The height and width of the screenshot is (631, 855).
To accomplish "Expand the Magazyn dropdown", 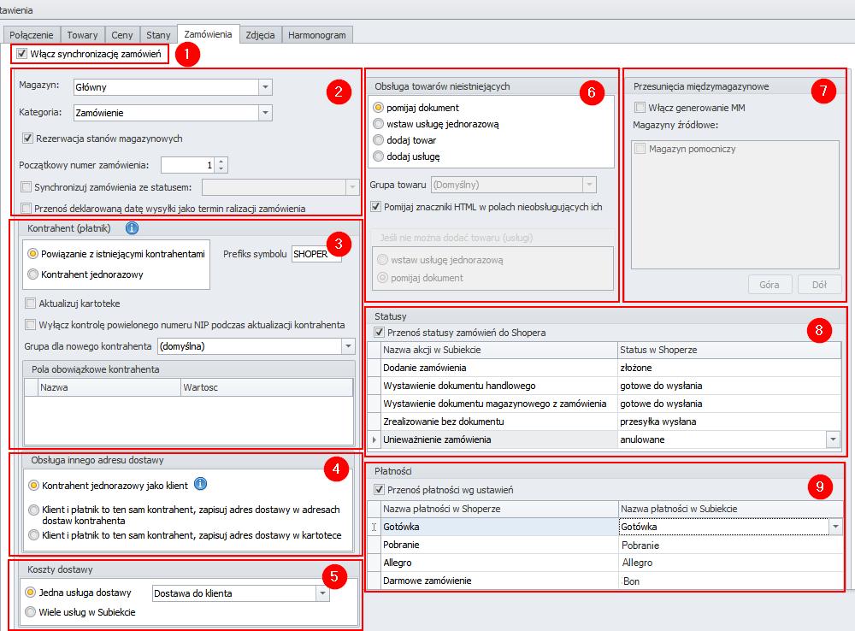I will point(265,86).
